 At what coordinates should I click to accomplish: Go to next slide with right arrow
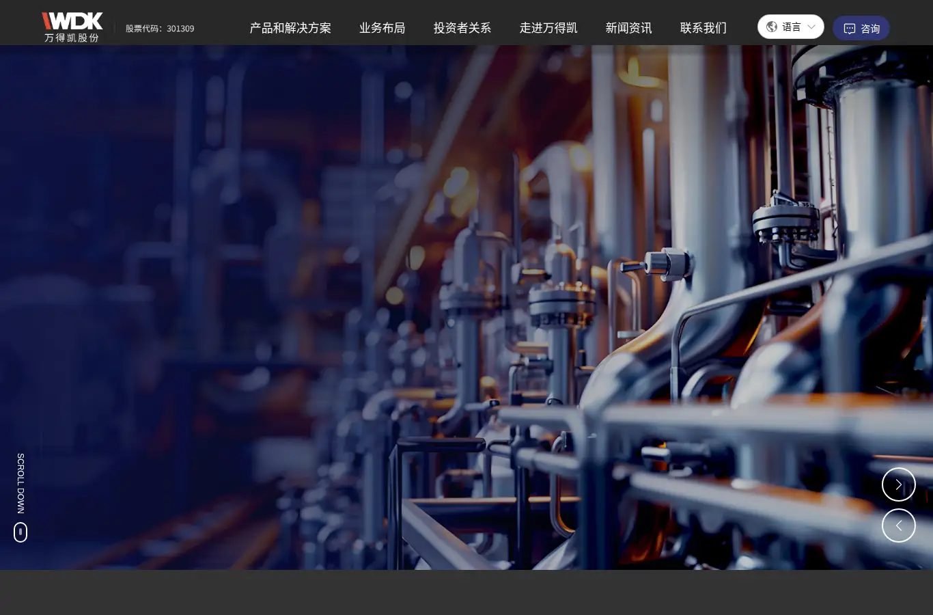click(x=899, y=484)
